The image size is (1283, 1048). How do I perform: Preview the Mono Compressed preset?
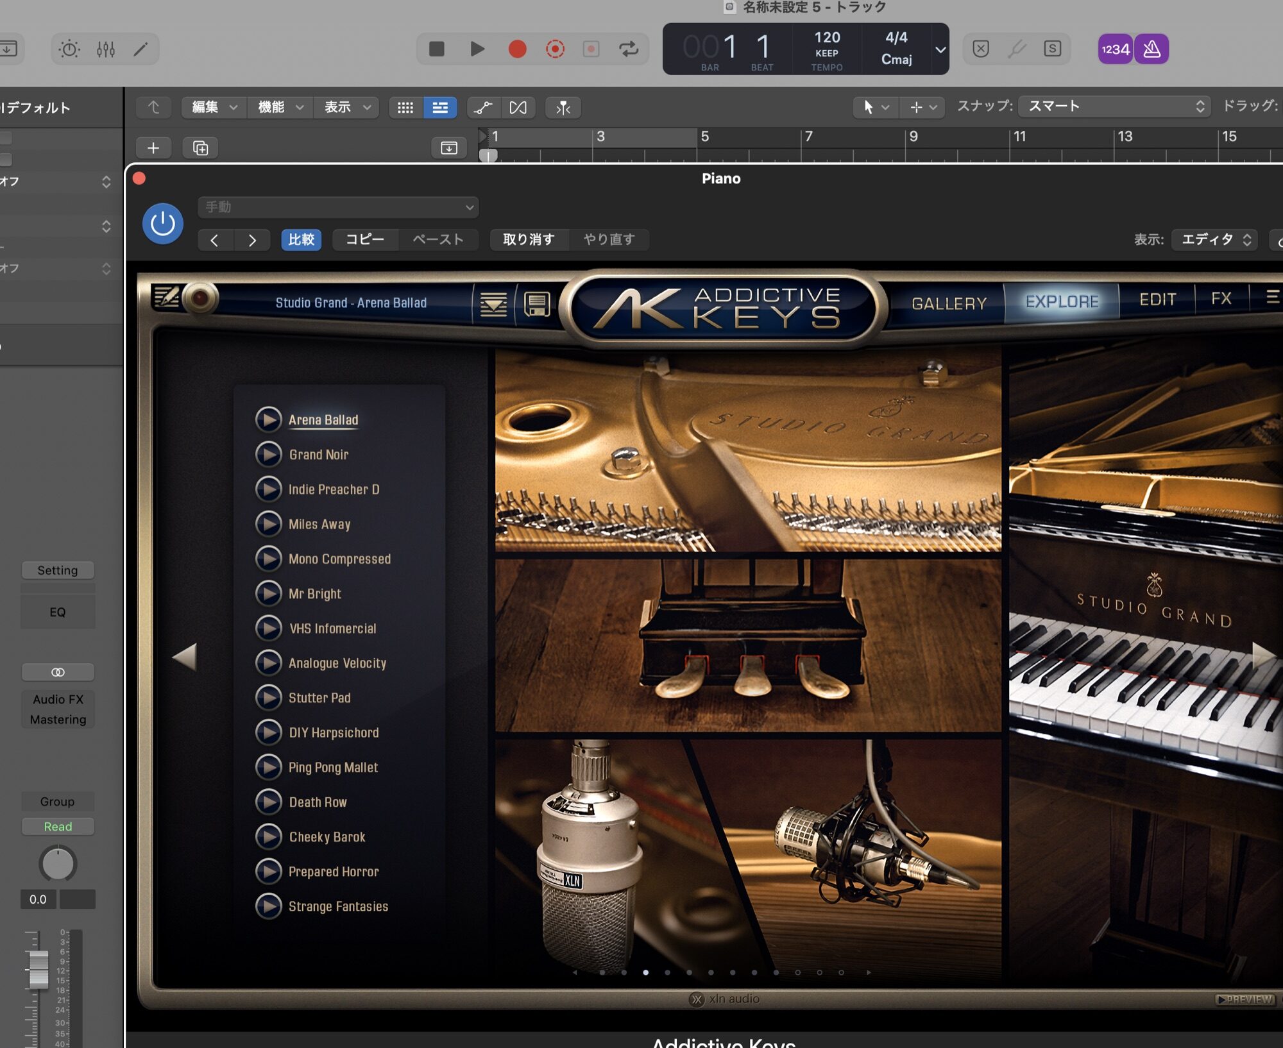[269, 559]
